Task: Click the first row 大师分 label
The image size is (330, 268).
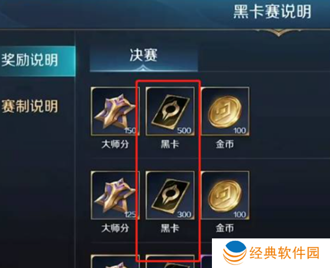Action: (115, 144)
